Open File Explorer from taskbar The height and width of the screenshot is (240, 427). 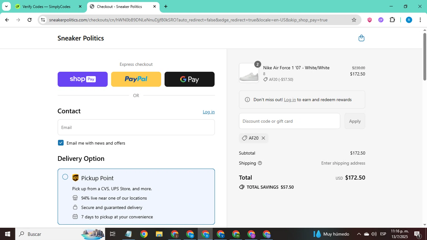(x=159, y=234)
